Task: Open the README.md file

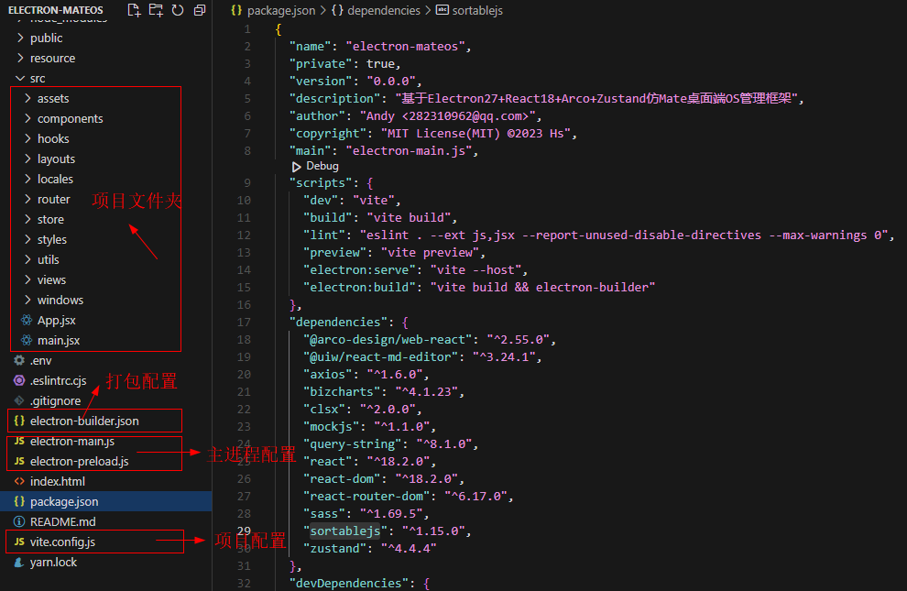Action: click(x=62, y=521)
